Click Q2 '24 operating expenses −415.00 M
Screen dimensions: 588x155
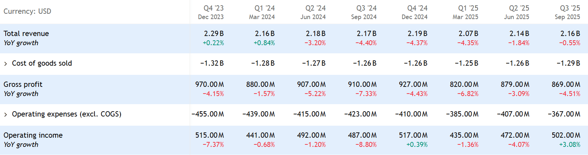pyautogui.click(x=309, y=114)
